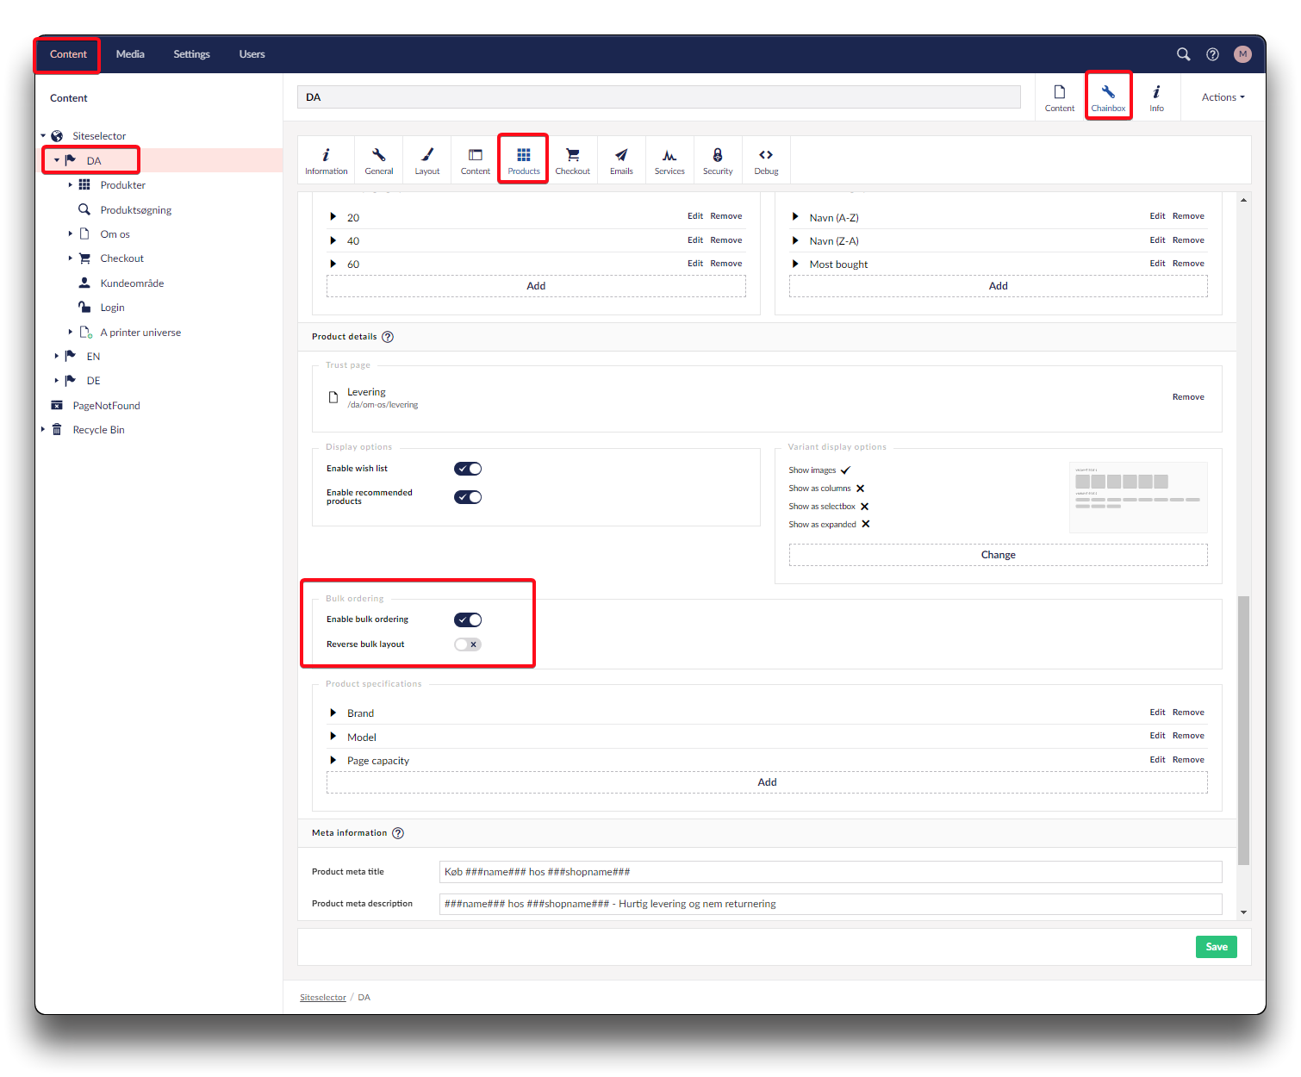This screenshot has width=1301, height=1077.
Task: Click help icon beside Product details
Action: (x=388, y=337)
